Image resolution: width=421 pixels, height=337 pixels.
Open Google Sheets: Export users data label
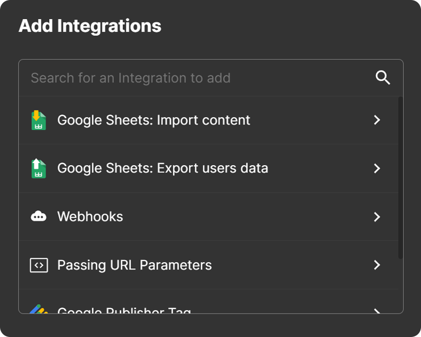pos(162,168)
